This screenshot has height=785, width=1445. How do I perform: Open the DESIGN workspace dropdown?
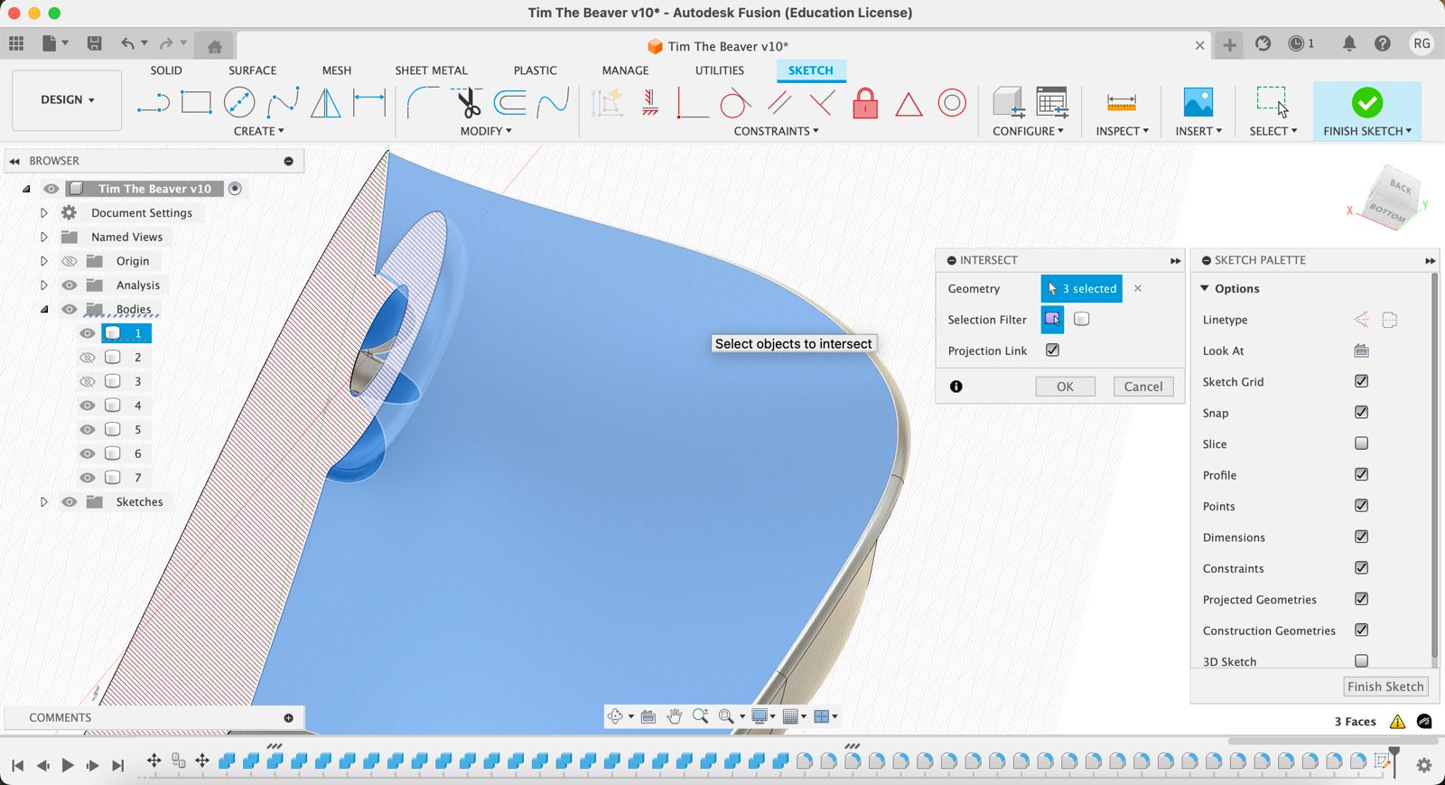pos(67,99)
